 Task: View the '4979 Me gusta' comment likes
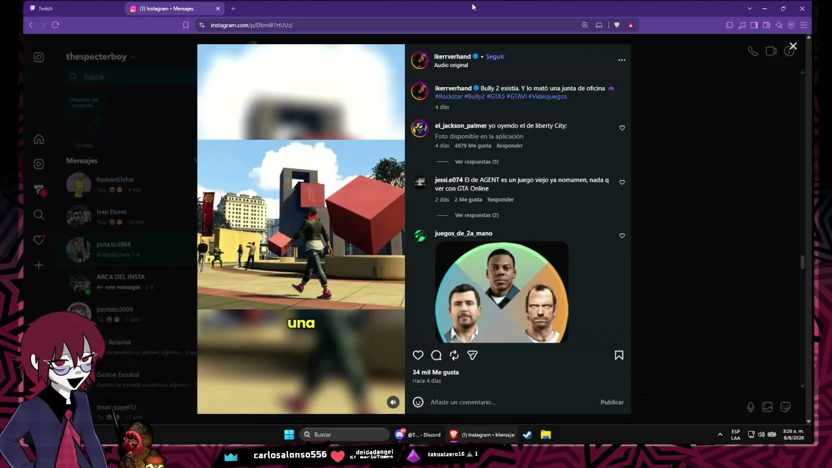[x=473, y=146]
